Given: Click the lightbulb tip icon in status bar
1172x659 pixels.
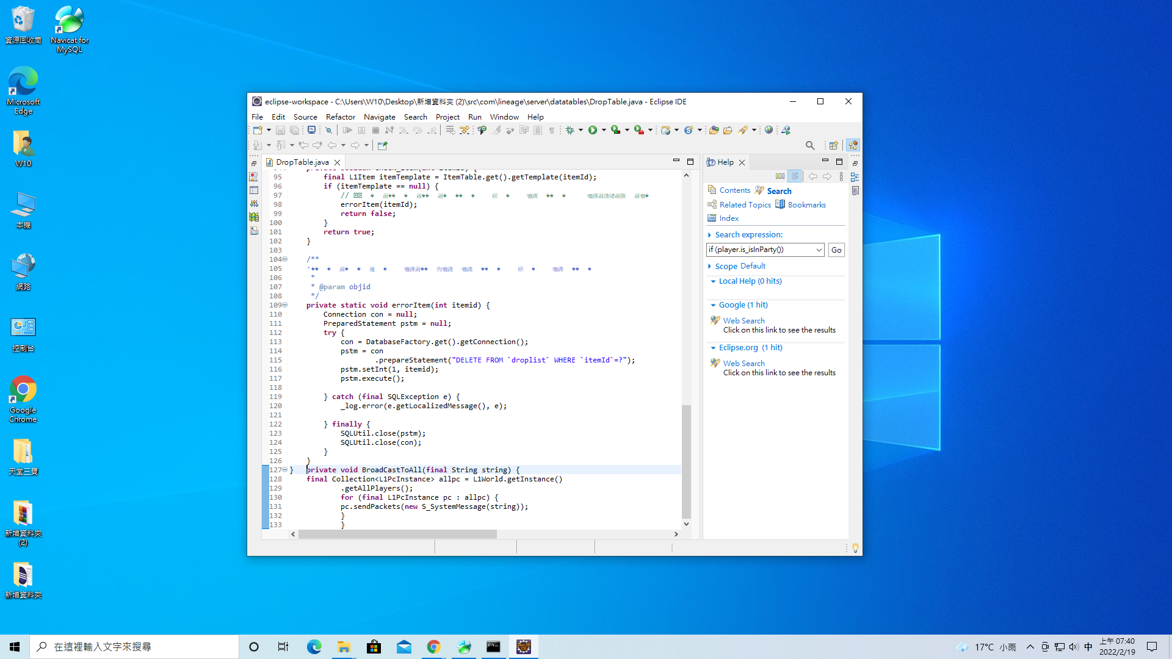Looking at the screenshot, I should coord(855,548).
